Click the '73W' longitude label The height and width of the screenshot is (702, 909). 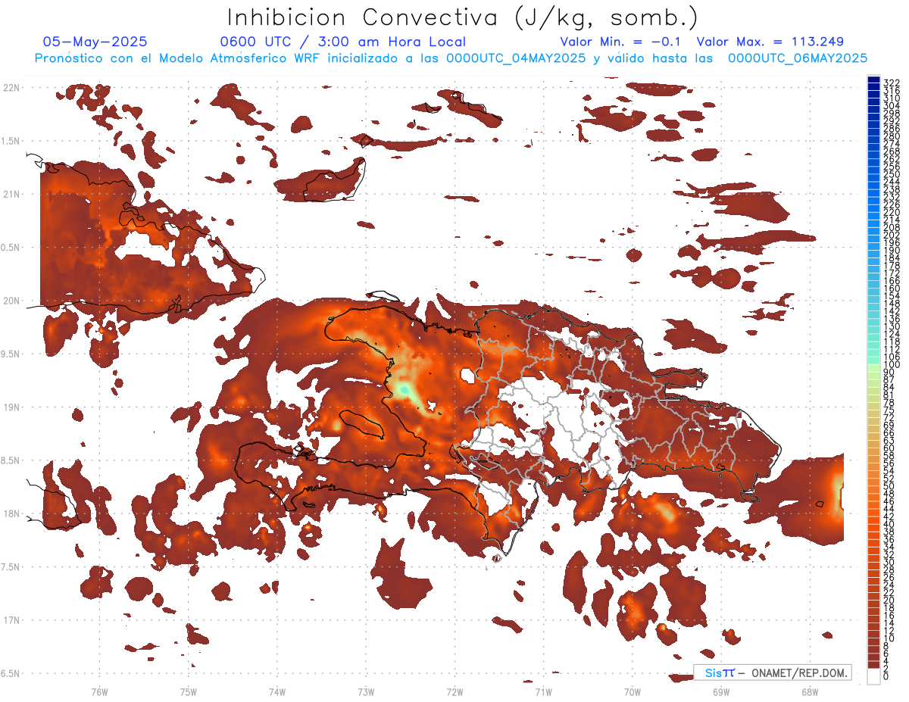click(x=366, y=691)
